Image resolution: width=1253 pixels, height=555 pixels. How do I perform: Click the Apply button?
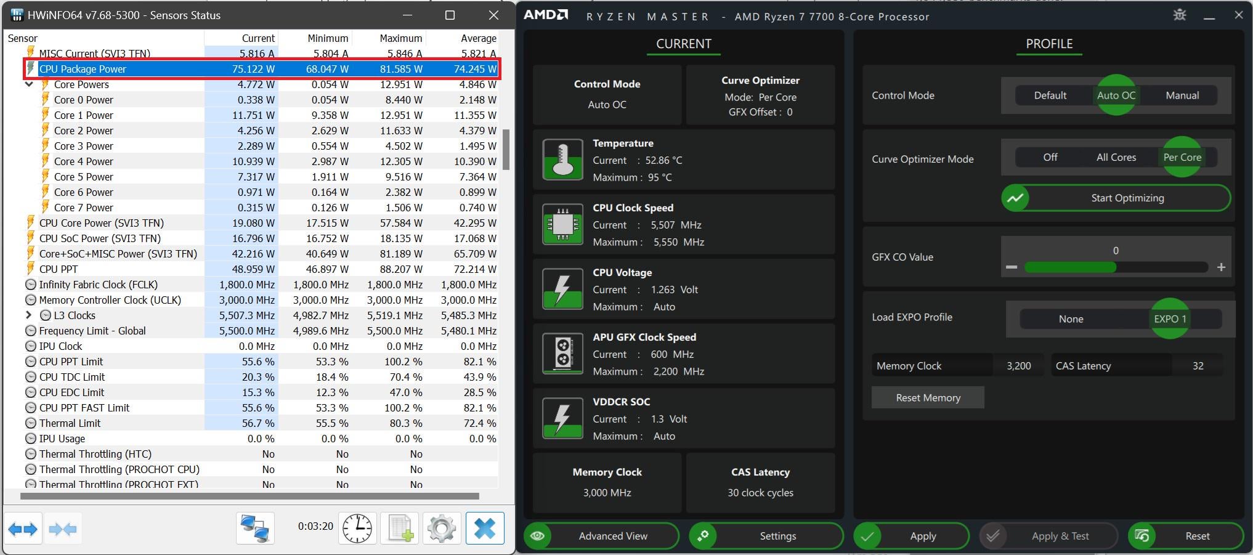[911, 536]
